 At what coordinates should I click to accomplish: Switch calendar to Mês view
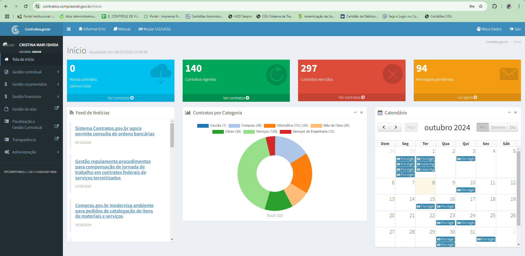[x=483, y=127]
